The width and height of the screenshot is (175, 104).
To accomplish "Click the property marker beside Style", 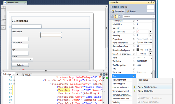I will (x=133, y=58).
